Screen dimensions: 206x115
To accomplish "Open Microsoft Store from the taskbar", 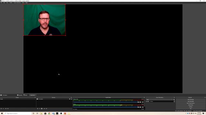I will [45, 113].
